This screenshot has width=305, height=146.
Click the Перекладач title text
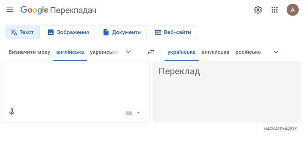(x=73, y=10)
